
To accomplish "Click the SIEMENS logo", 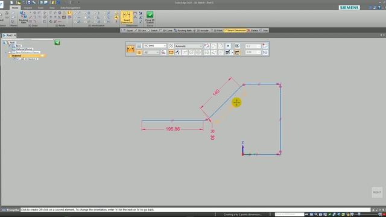I will click(x=349, y=8).
